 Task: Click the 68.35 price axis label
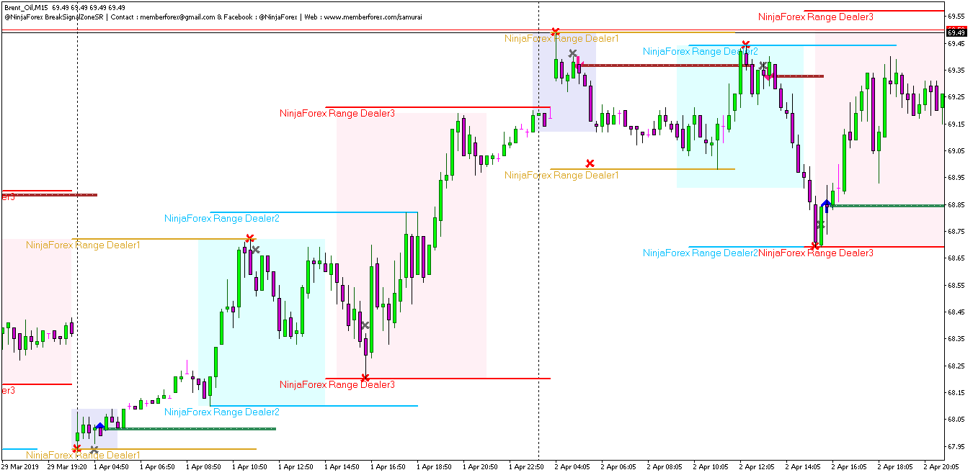[956, 339]
